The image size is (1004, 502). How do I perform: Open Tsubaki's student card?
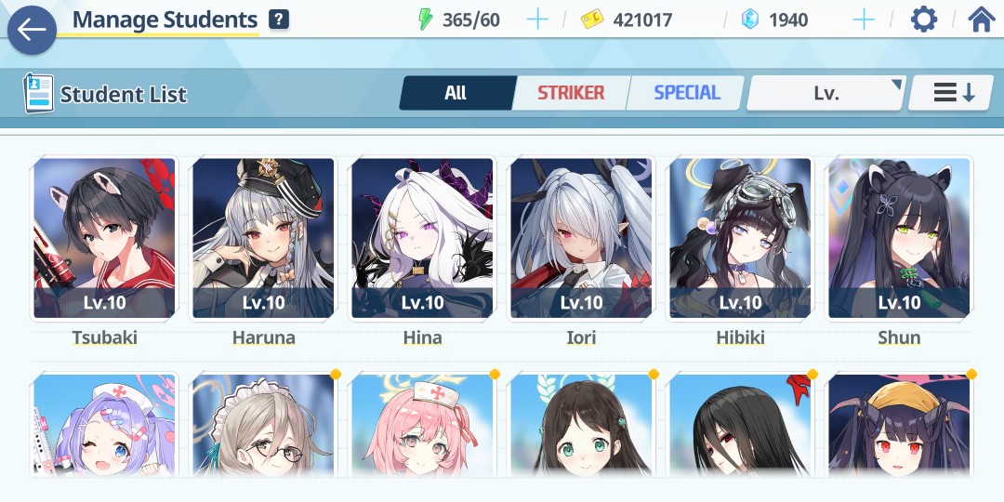(104, 238)
